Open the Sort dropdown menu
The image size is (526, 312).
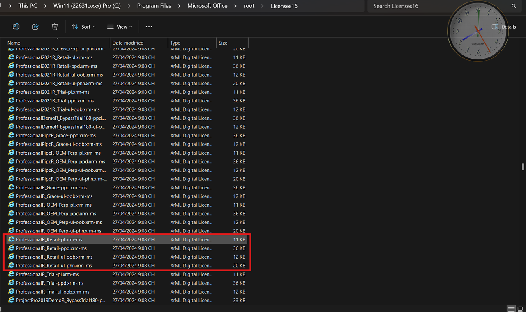(x=83, y=27)
